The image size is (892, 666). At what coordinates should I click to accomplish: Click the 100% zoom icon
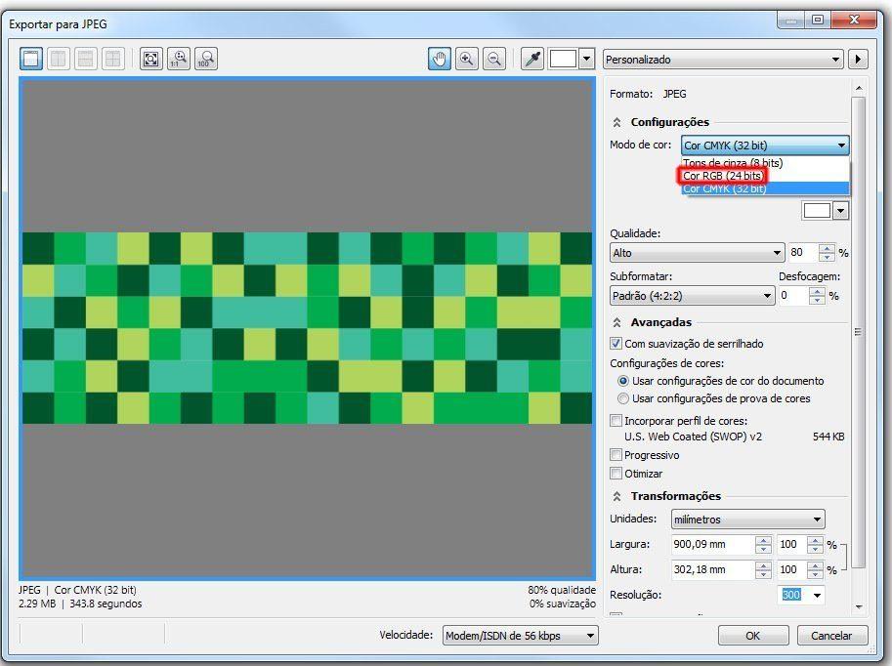tap(205, 59)
